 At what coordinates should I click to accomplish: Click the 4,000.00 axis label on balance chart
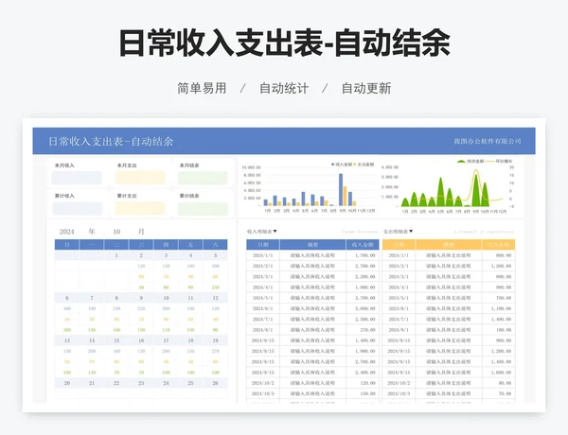(x=390, y=167)
